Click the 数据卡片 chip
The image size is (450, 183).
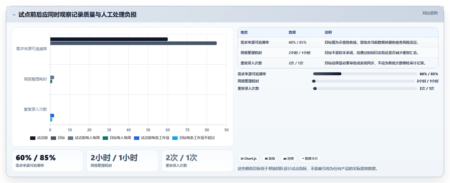point(310,159)
